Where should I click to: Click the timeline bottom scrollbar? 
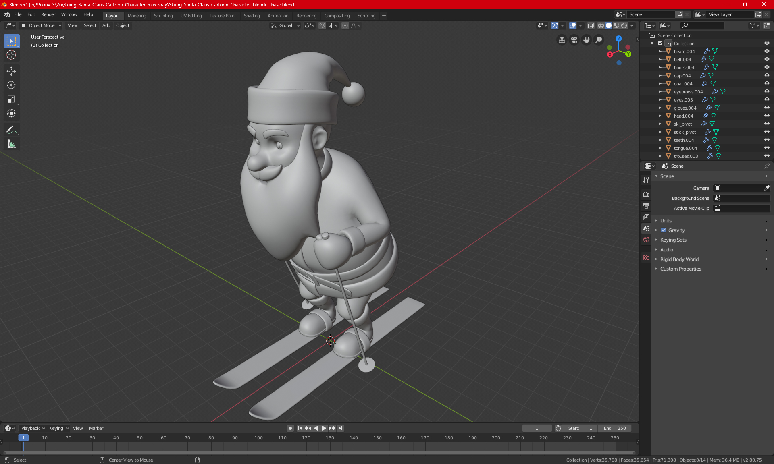pyautogui.click(x=318, y=453)
